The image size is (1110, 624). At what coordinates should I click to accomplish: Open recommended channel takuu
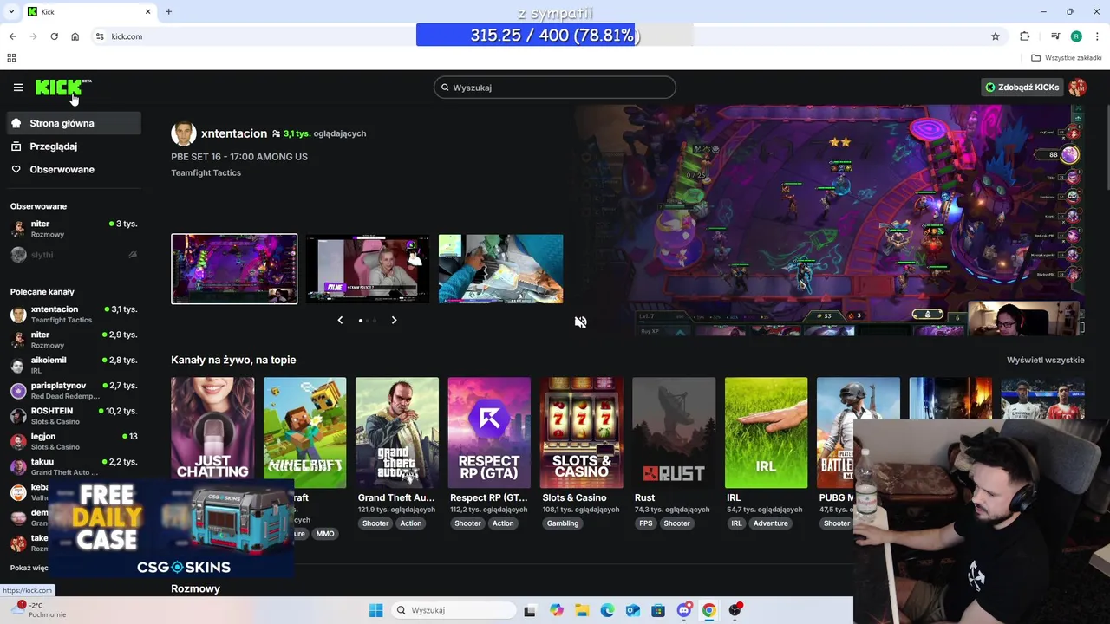(x=74, y=467)
